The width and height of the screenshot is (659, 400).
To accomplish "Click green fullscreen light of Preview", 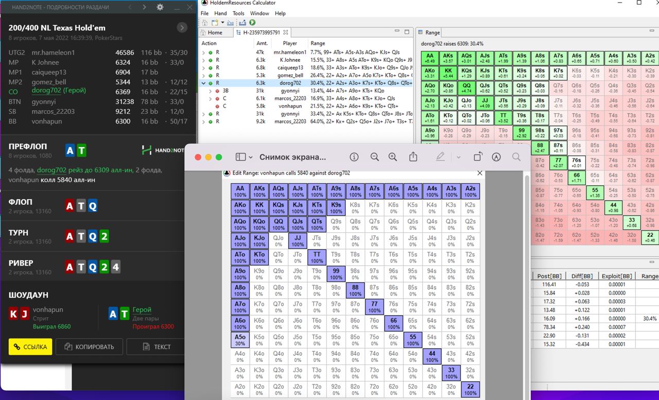I will [219, 157].
